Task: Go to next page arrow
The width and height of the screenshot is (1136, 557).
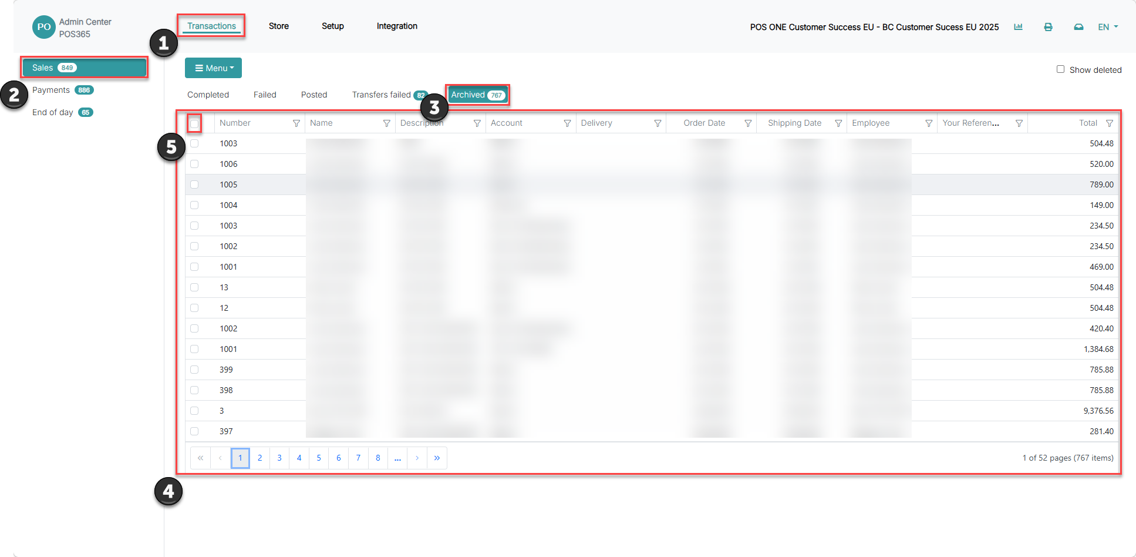Action: pyautogui.click(x=417, y=458)
